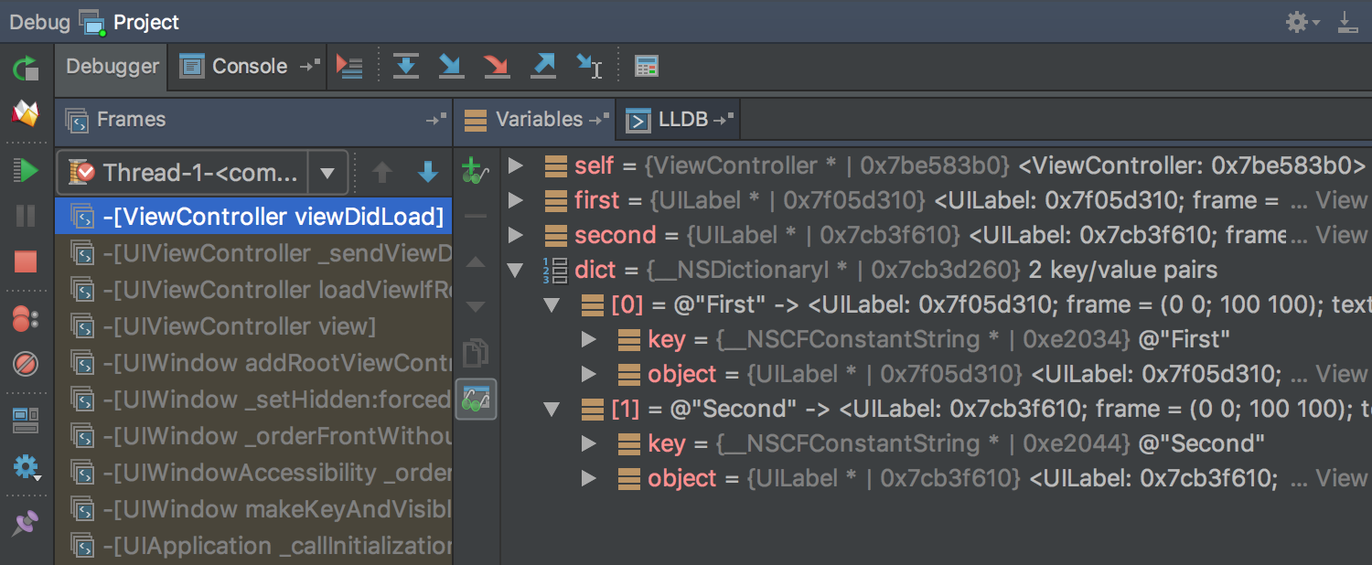Resume program with the green play icon
The height and width of the screenshot is (565, 1372).
[x=26, y=170]
